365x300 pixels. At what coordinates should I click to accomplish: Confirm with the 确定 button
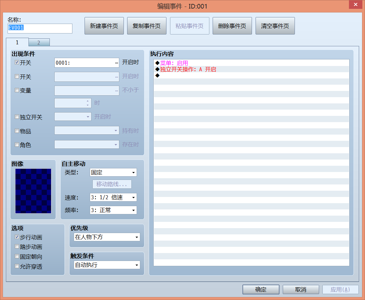[261, 289]
